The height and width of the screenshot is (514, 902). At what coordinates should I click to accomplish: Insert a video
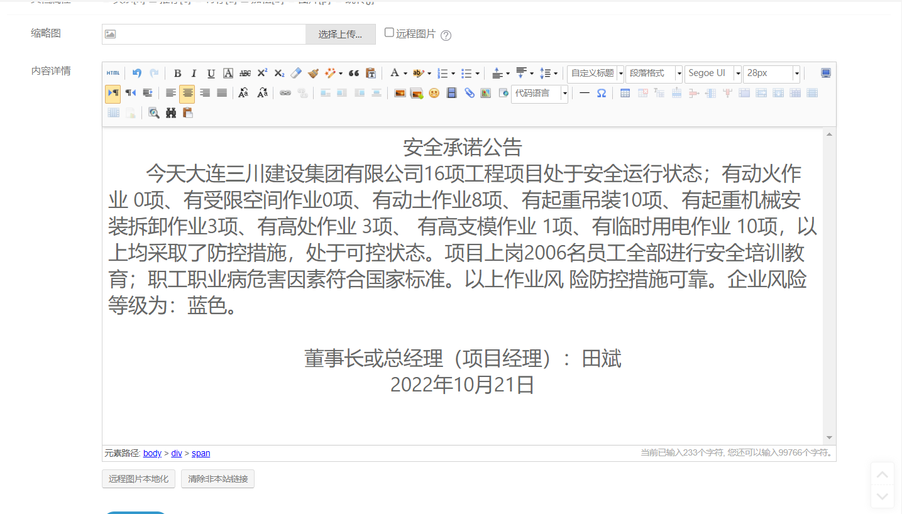(451, 93)
